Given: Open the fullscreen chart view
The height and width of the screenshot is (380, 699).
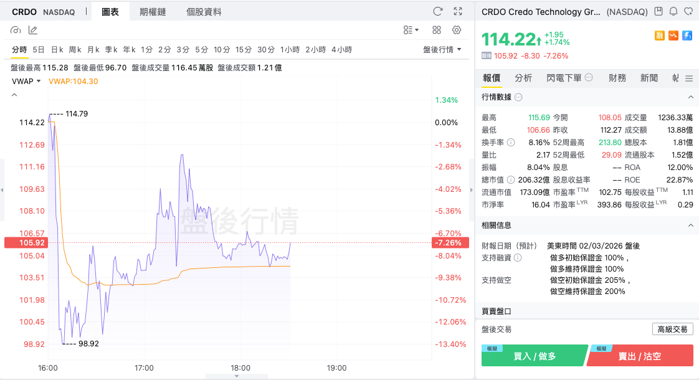Looking at the screenshot, I should (x=458, y=12).
